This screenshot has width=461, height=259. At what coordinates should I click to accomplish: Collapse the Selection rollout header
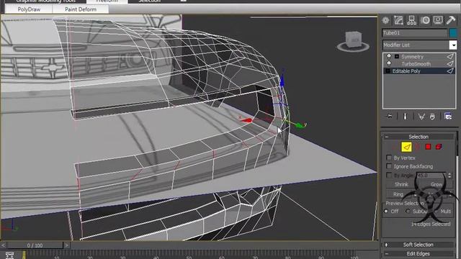pos(418,137)
